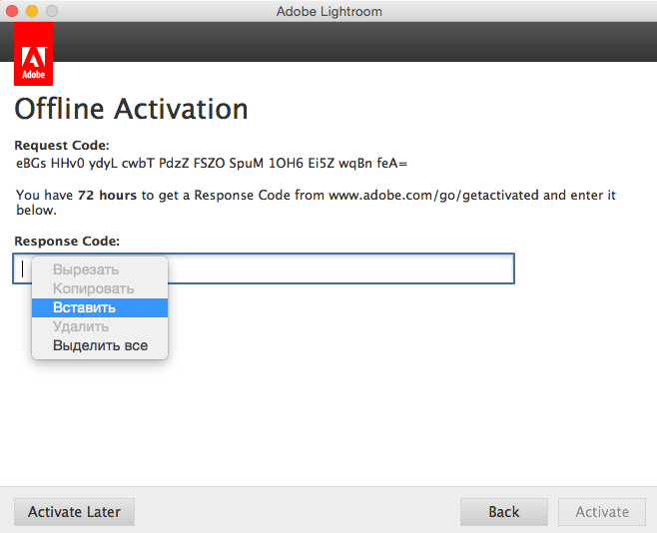Click the Request Code label
The height and width of the screenshot is (533, 657).
click(62, 146)
